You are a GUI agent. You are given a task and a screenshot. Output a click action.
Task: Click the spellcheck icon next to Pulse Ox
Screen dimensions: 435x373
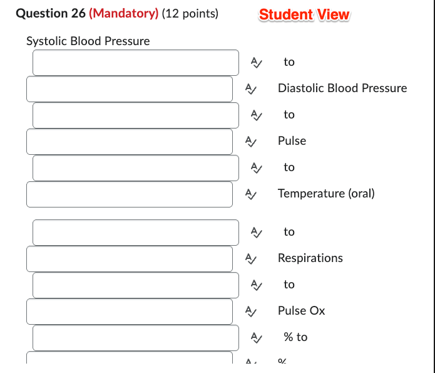click(250, 312)
